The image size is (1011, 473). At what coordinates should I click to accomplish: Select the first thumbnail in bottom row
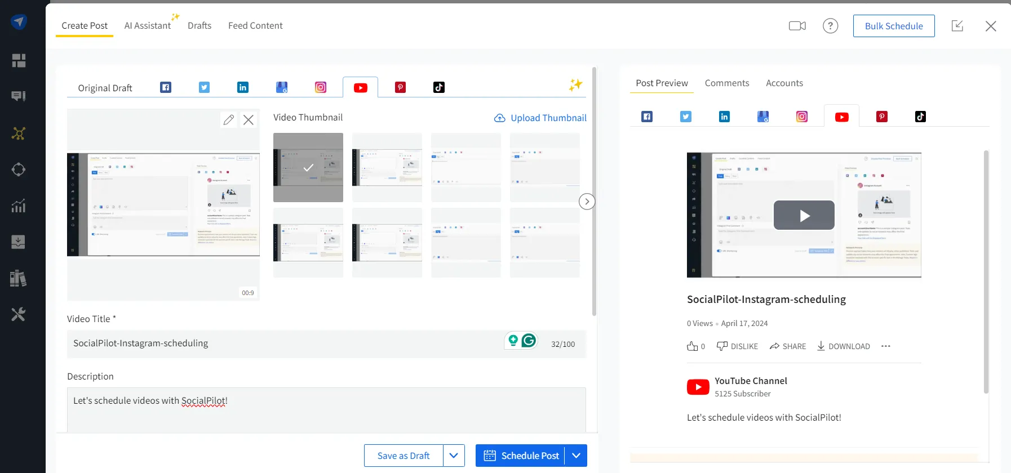point(308,243)
